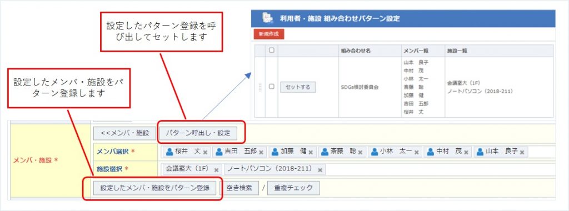Remove member 吉田 五郎 with x icon
This screenshot has width=569, height=211.
(261, 152)
